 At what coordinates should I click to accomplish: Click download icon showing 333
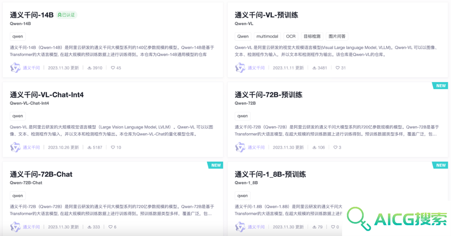89,227
